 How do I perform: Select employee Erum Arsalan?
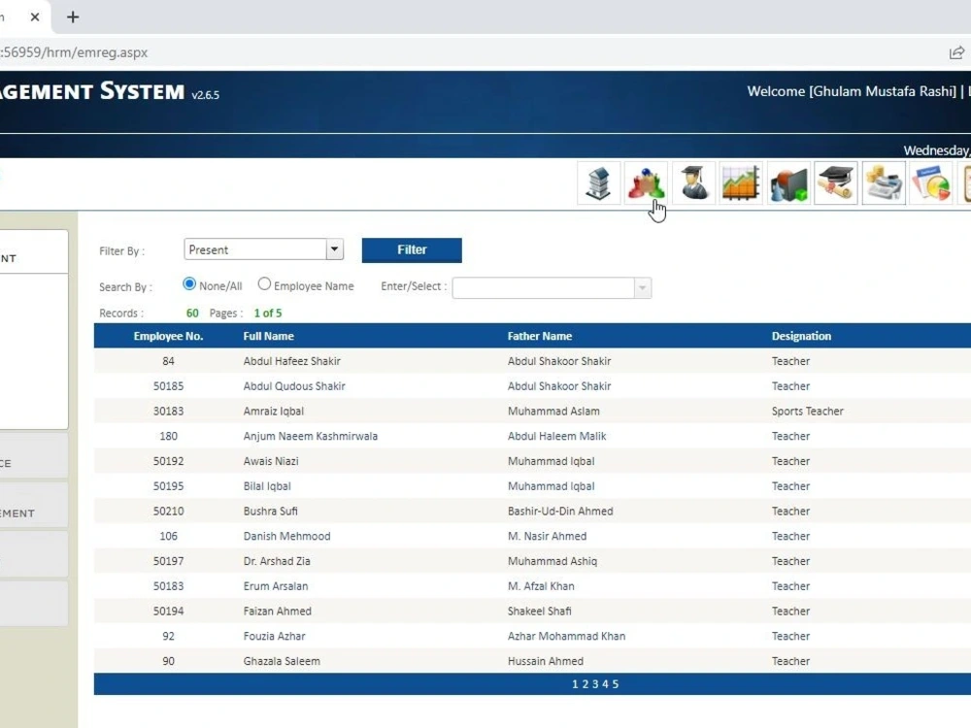coord(276,586)
